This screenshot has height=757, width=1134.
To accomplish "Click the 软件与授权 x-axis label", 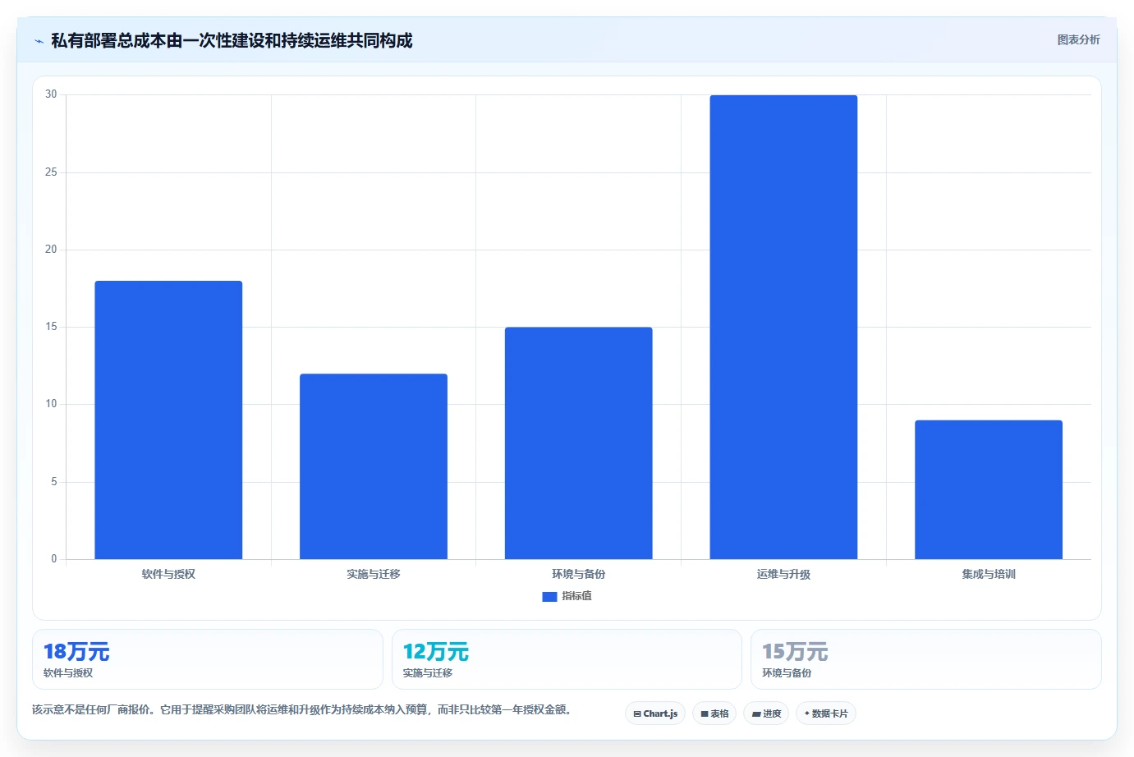I will pos(168,574).
